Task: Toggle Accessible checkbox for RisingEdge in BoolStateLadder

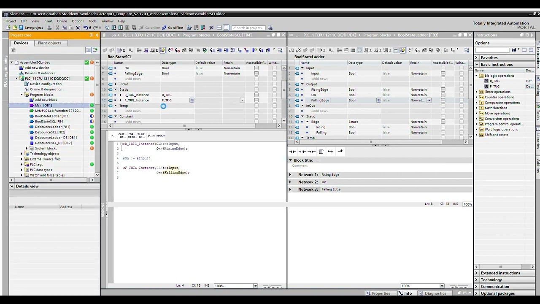Action: click(443, 90)
